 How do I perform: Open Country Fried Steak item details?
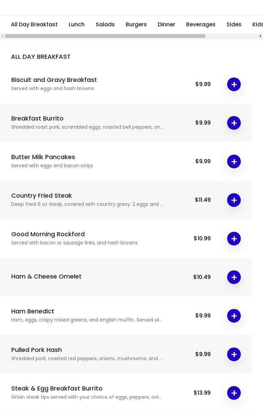pyautogui.click(x=42, y=196)
